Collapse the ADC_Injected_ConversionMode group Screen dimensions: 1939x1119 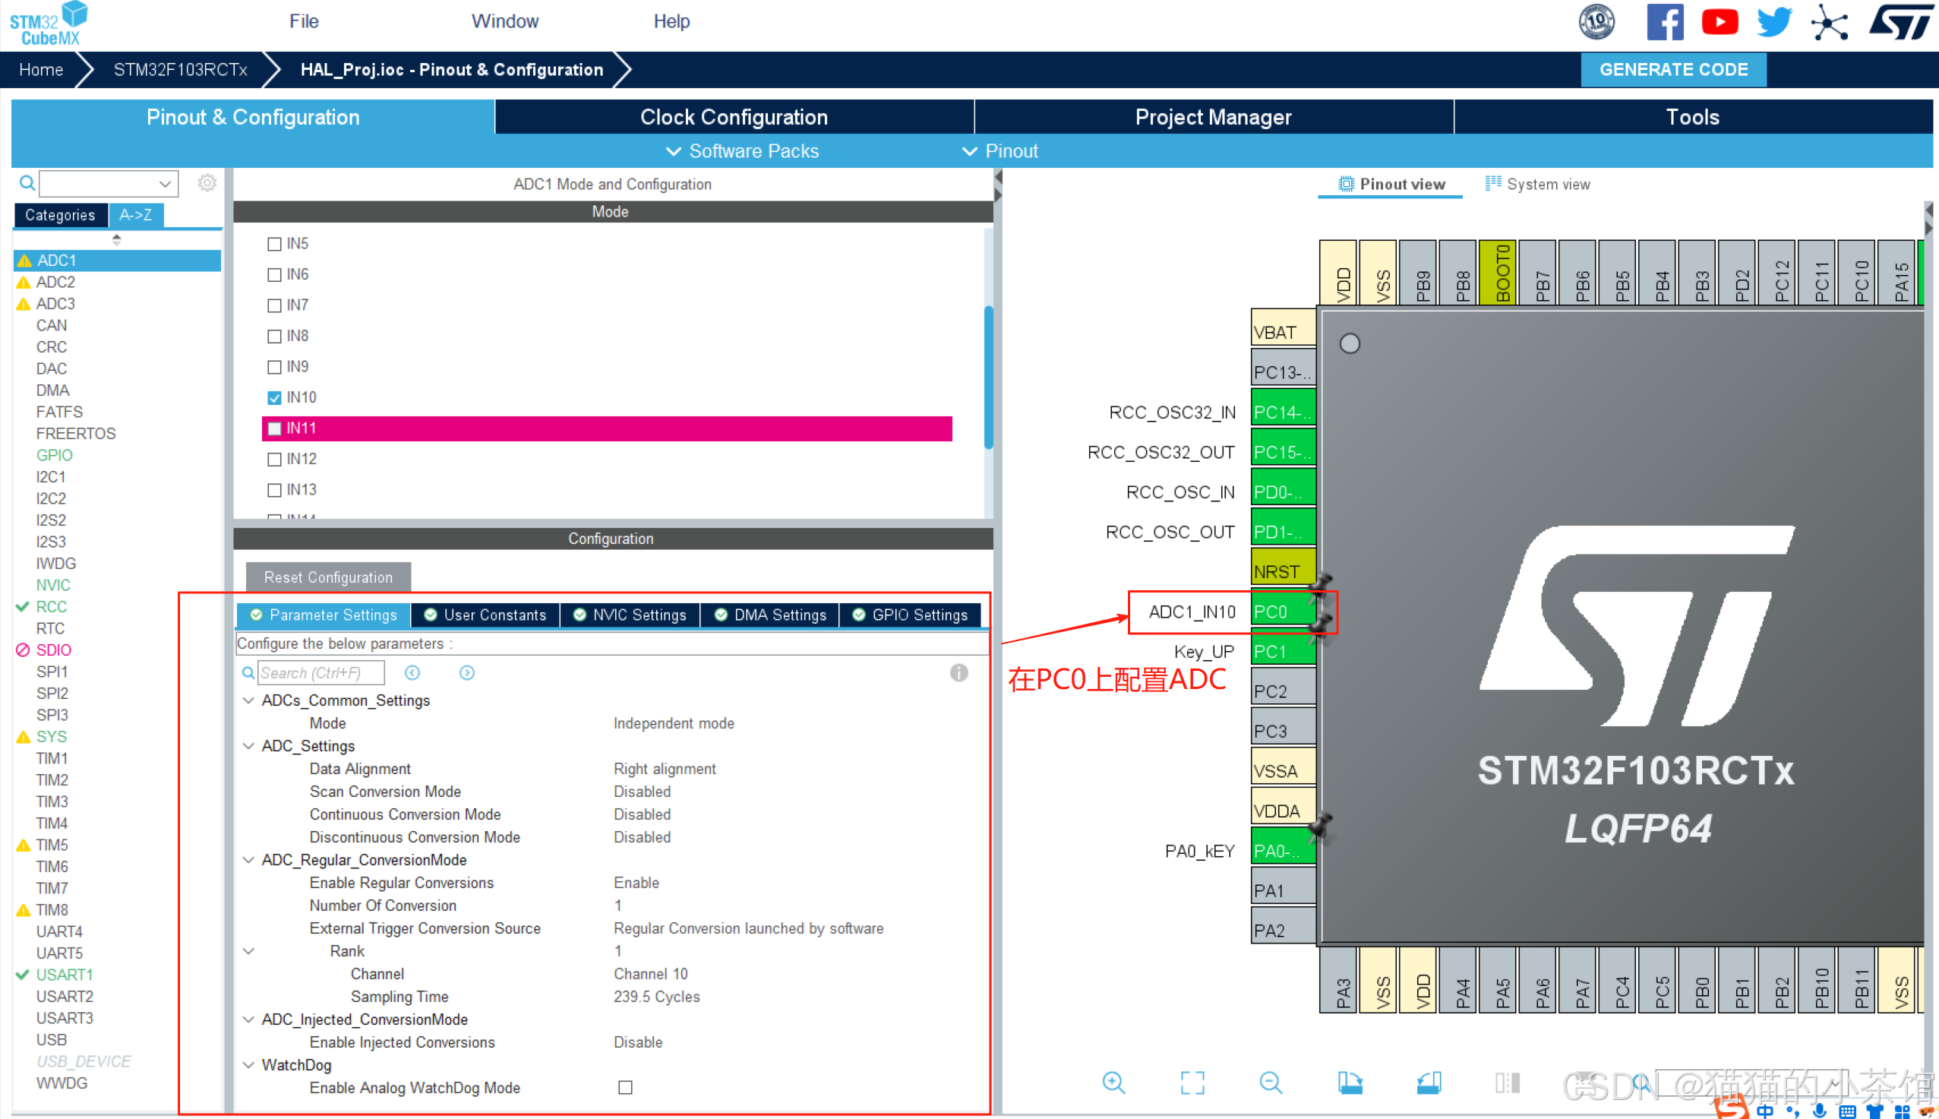248,1019
